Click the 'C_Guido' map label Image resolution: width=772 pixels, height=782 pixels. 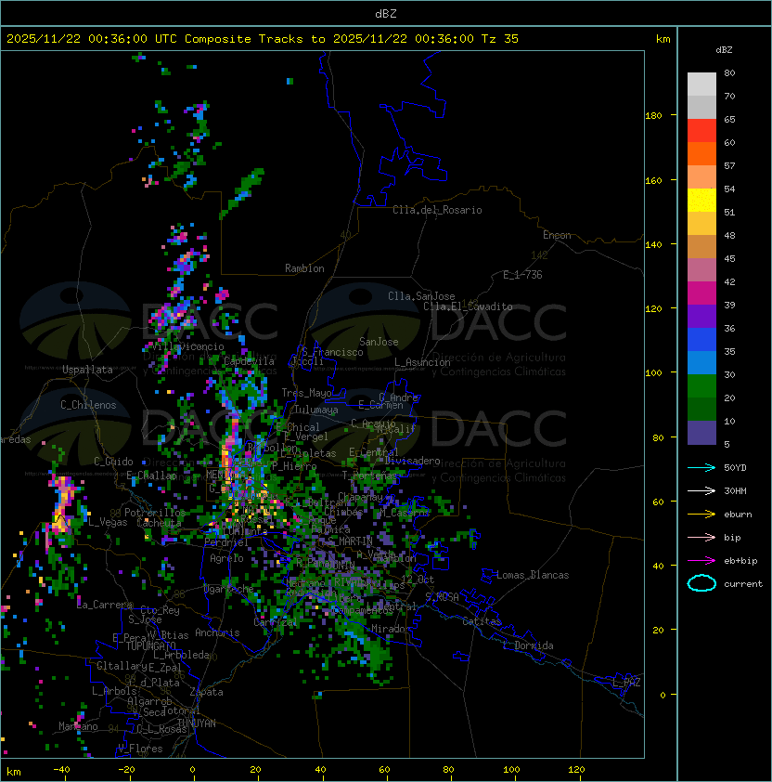coord(113,462)
